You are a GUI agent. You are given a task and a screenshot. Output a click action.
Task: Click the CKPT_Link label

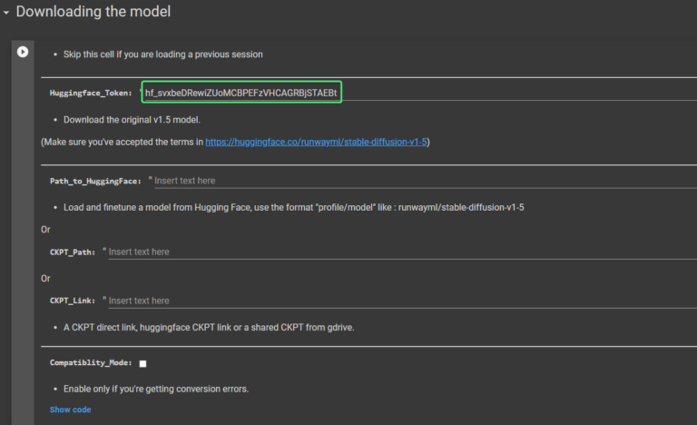tap(72, 301)
